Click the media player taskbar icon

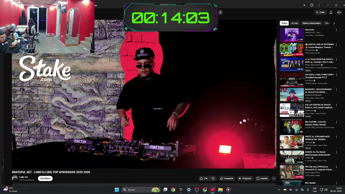point(228,190)
